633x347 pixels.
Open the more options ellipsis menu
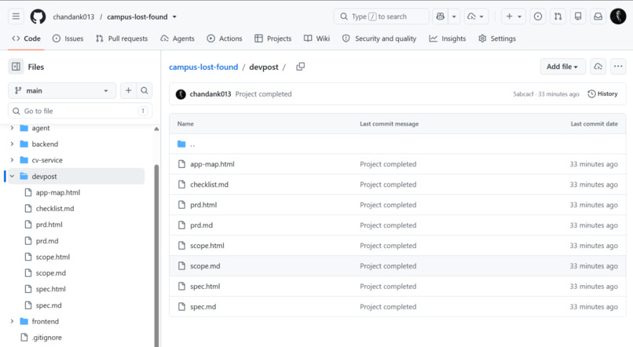click(618, 67)
